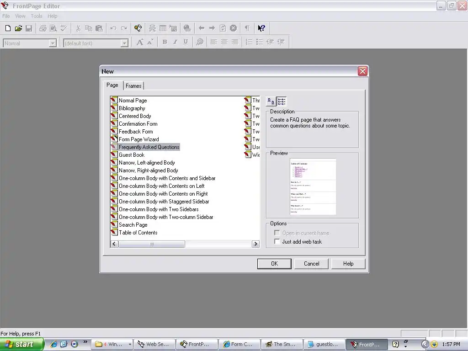
Task: Expand Quick Launch overflow chevron
Action: 85,342
